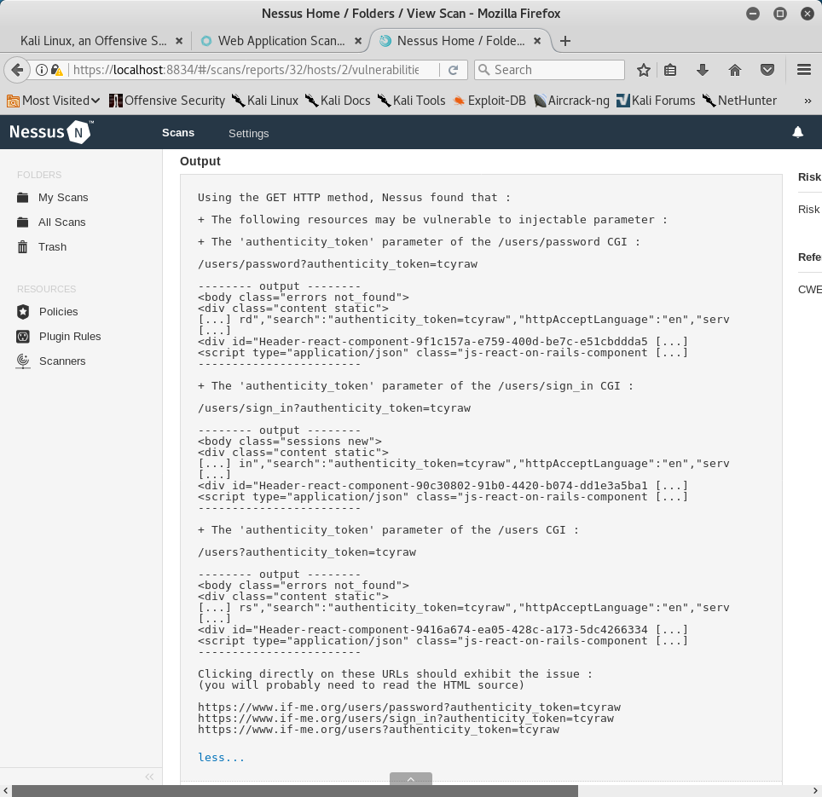Click the My Scans folder icon
The image size is (822, 797).
pyautogui.click(x=22, y=198)
